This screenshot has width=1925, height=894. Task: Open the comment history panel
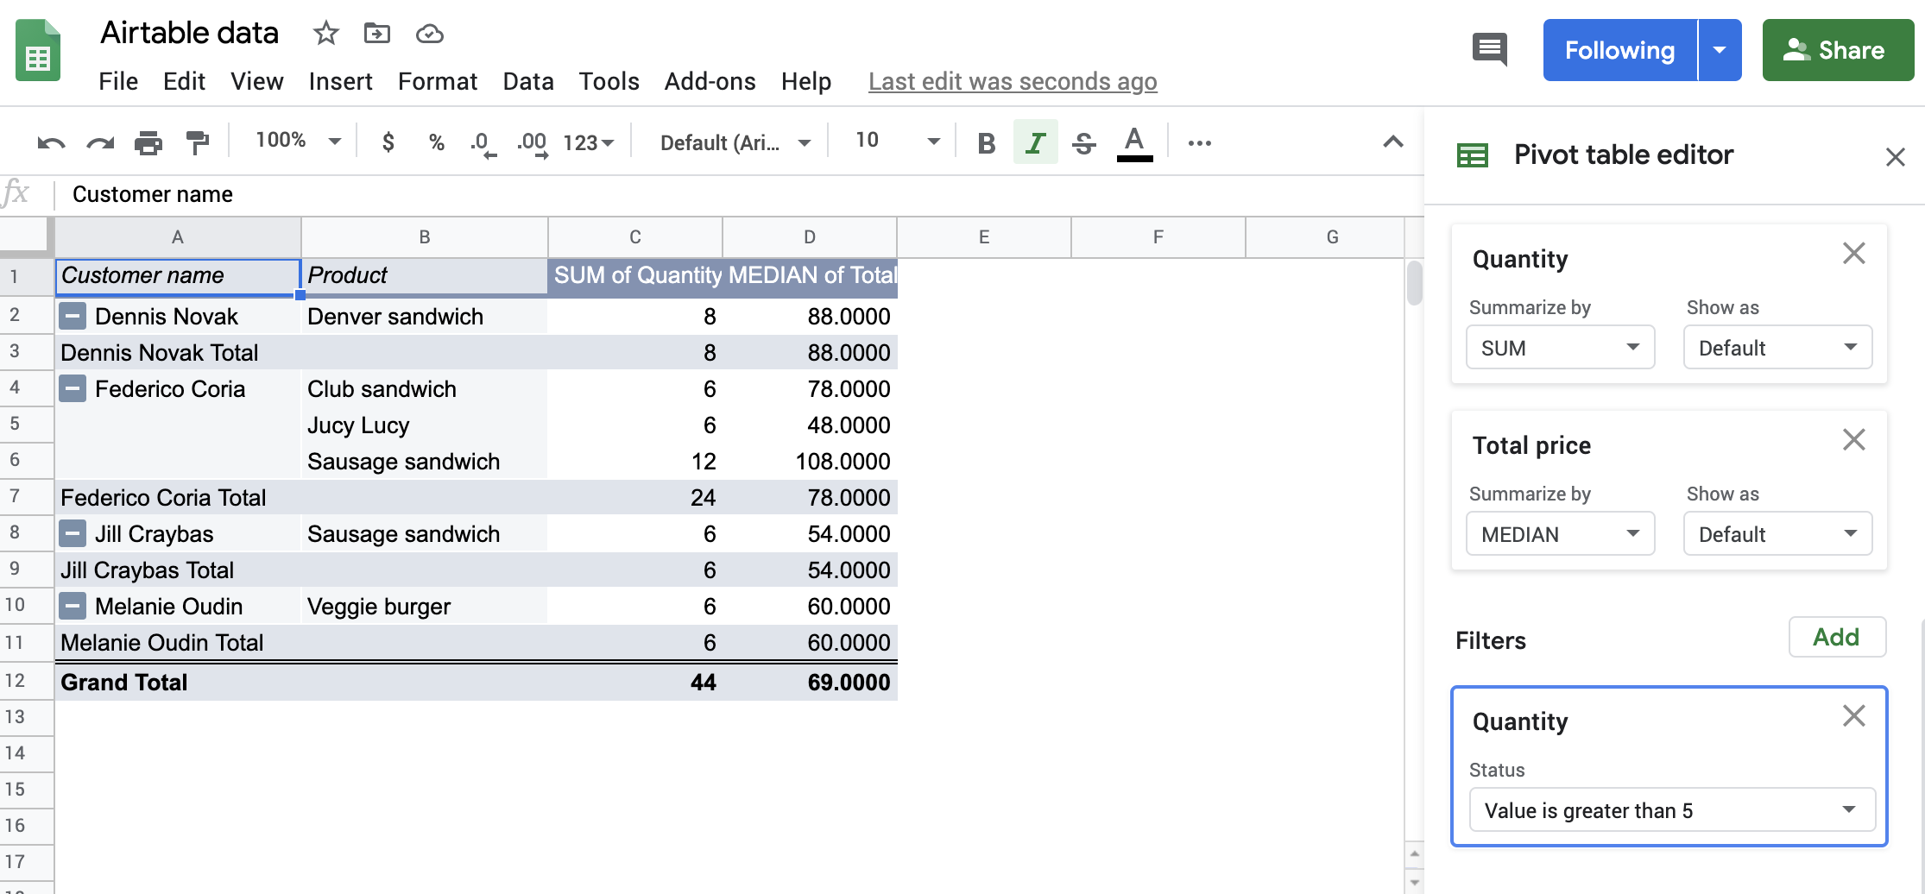[1488, 49]
